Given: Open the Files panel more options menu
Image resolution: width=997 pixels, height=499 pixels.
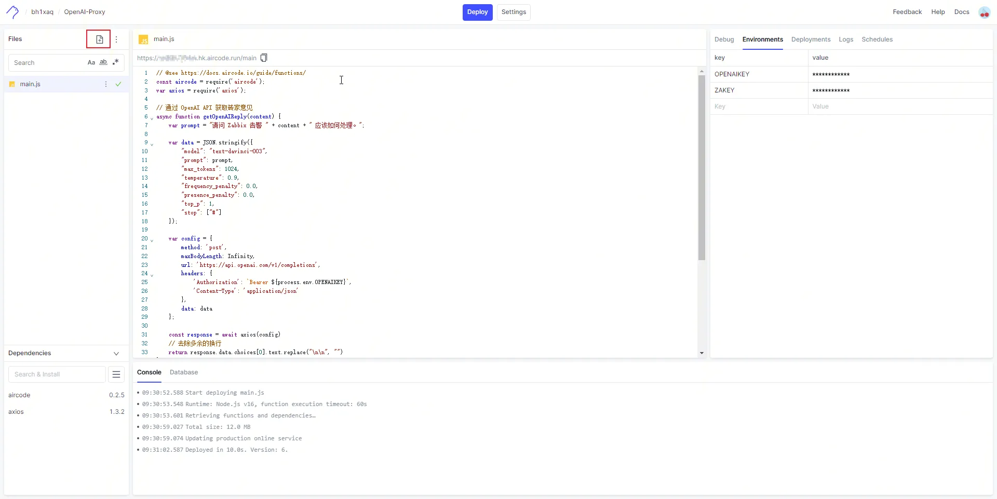Looking at the screenshot, I should click(116, 39).
